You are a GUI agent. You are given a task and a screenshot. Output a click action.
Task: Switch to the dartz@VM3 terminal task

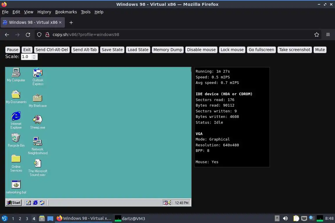(x=130, y=218)
